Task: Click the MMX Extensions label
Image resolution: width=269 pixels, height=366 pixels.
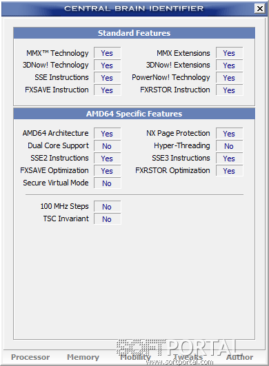Action: (x=183, y=53)
